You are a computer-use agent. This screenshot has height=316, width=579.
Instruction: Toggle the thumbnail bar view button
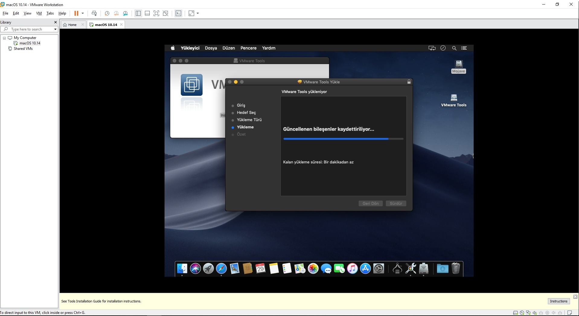coord(147,13)
